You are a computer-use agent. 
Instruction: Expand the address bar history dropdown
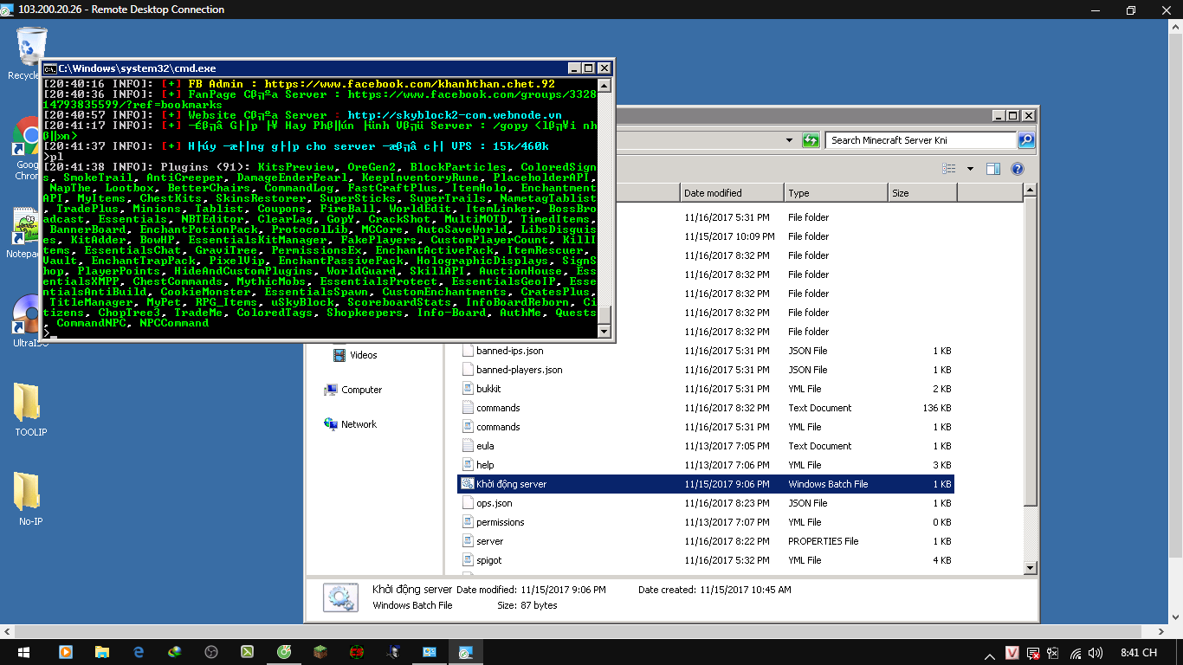[x=789, y=140]
